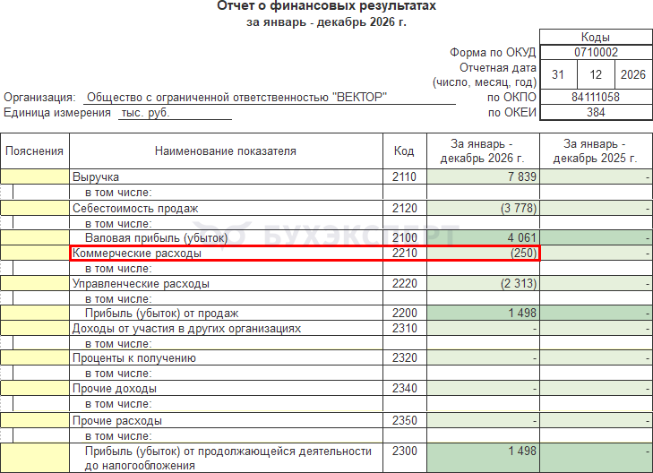
Task: Select the За январь - декабрь 2025 г. column header
Action: (596, 150)
